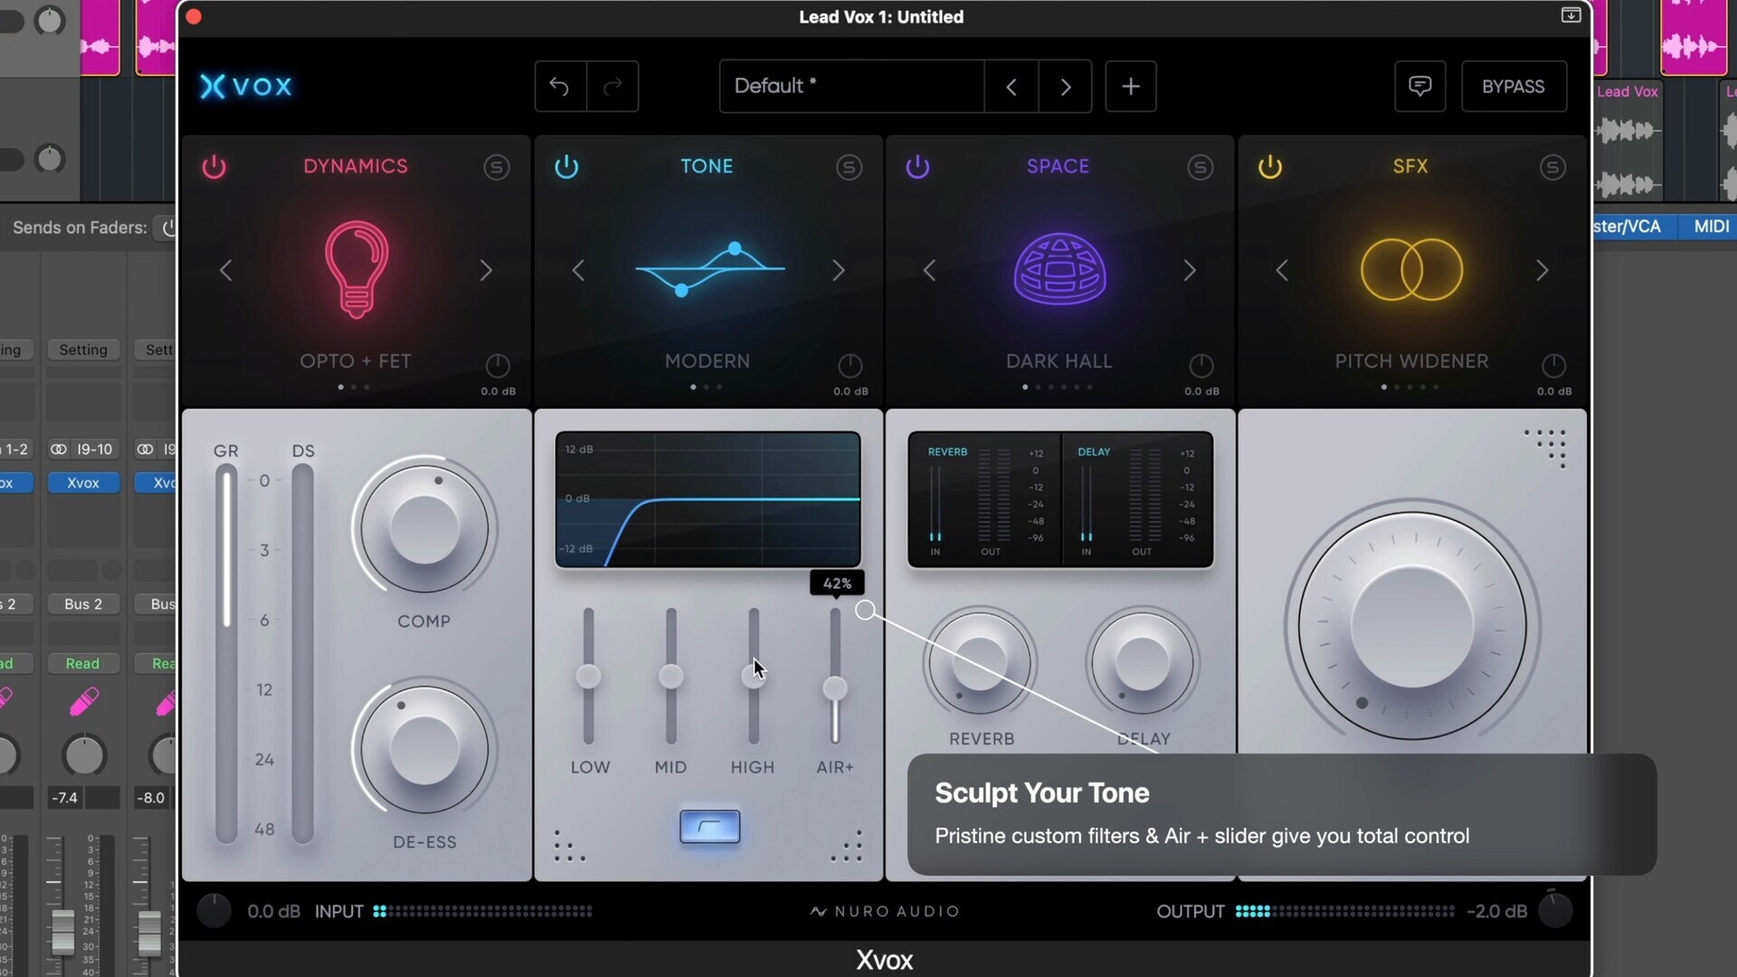Open the Default preset dropdown
1737x977 pixels.
click(851, 86)
